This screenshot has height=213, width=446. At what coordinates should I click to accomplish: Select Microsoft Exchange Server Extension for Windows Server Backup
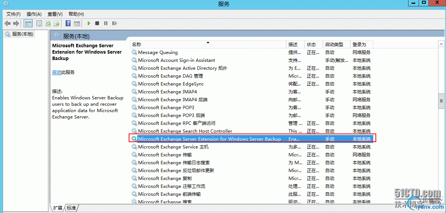[x=210, y=139]
